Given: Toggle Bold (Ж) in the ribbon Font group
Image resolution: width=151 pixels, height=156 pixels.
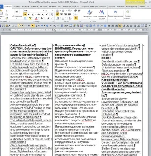Looking at the screenshot, I should point(25,14).
